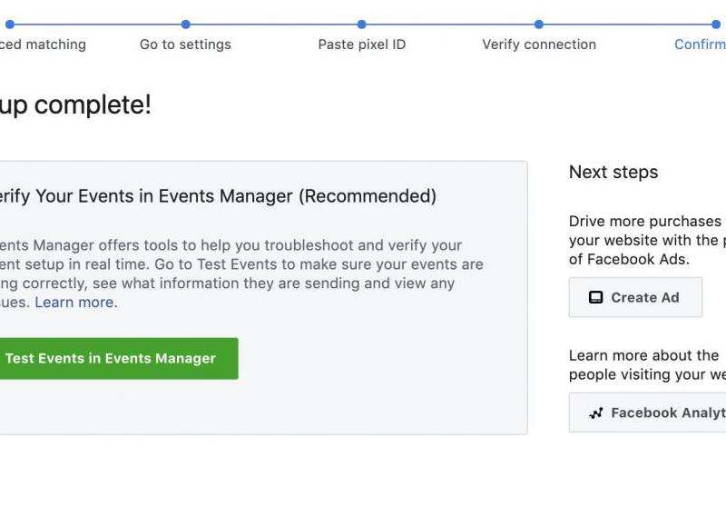Viewport: 726px width, 507px height.
Task: Jump to the Verify connection step label
Action: [x=539, y=45]
